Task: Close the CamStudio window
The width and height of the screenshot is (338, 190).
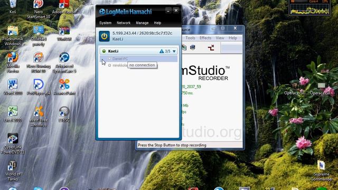Action: point(235,28)
